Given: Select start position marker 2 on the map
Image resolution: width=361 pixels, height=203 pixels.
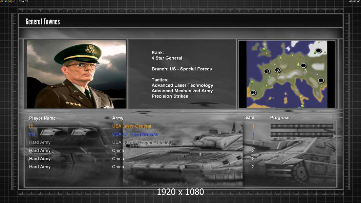Looking at the screenshot, I should coord(253,93).
